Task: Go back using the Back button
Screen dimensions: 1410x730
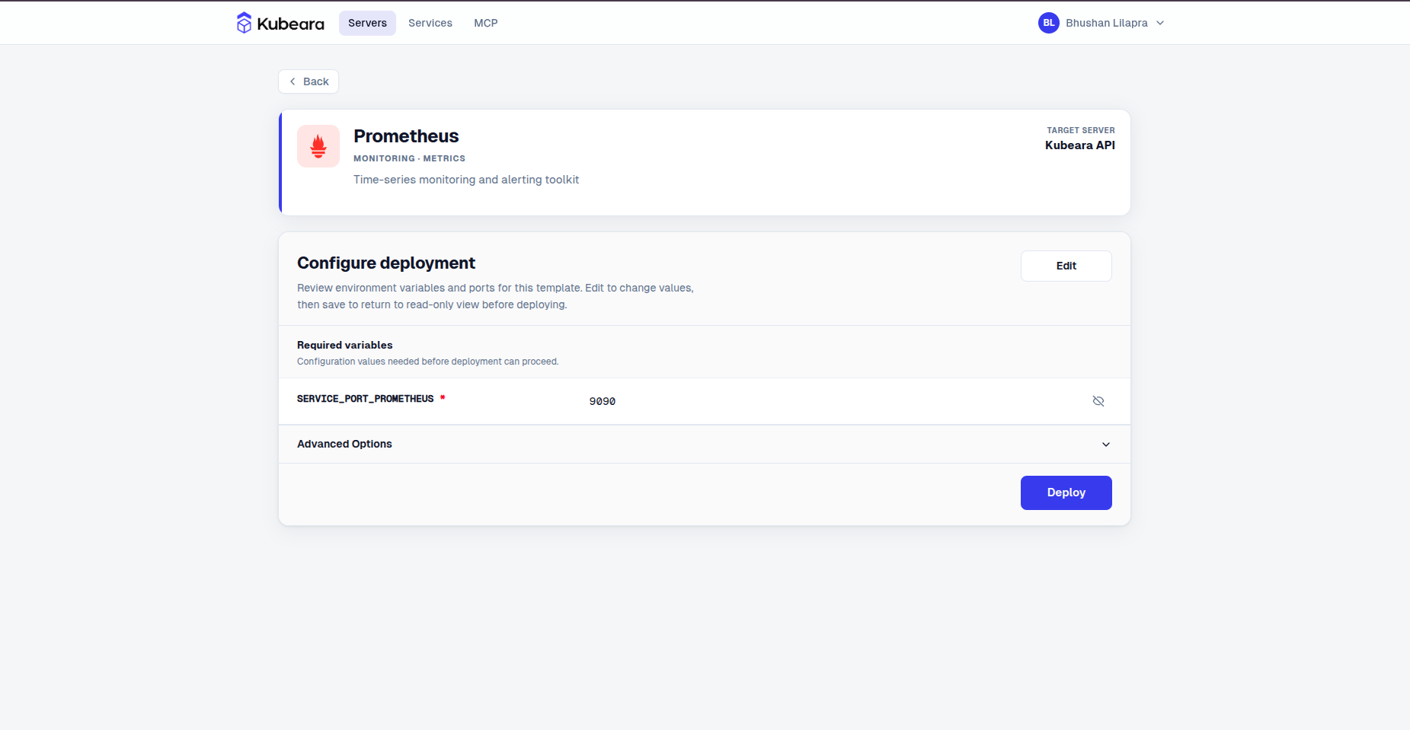Action: pyautogui.click(x=309, y=81)
